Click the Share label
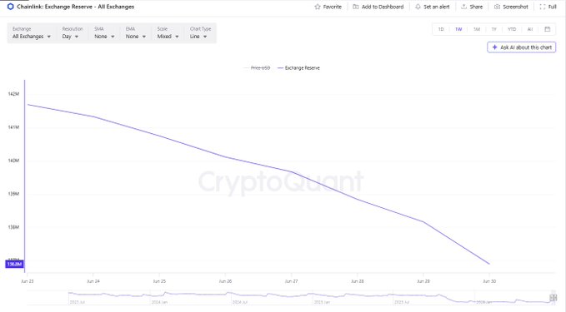 [x=476, y=7]
